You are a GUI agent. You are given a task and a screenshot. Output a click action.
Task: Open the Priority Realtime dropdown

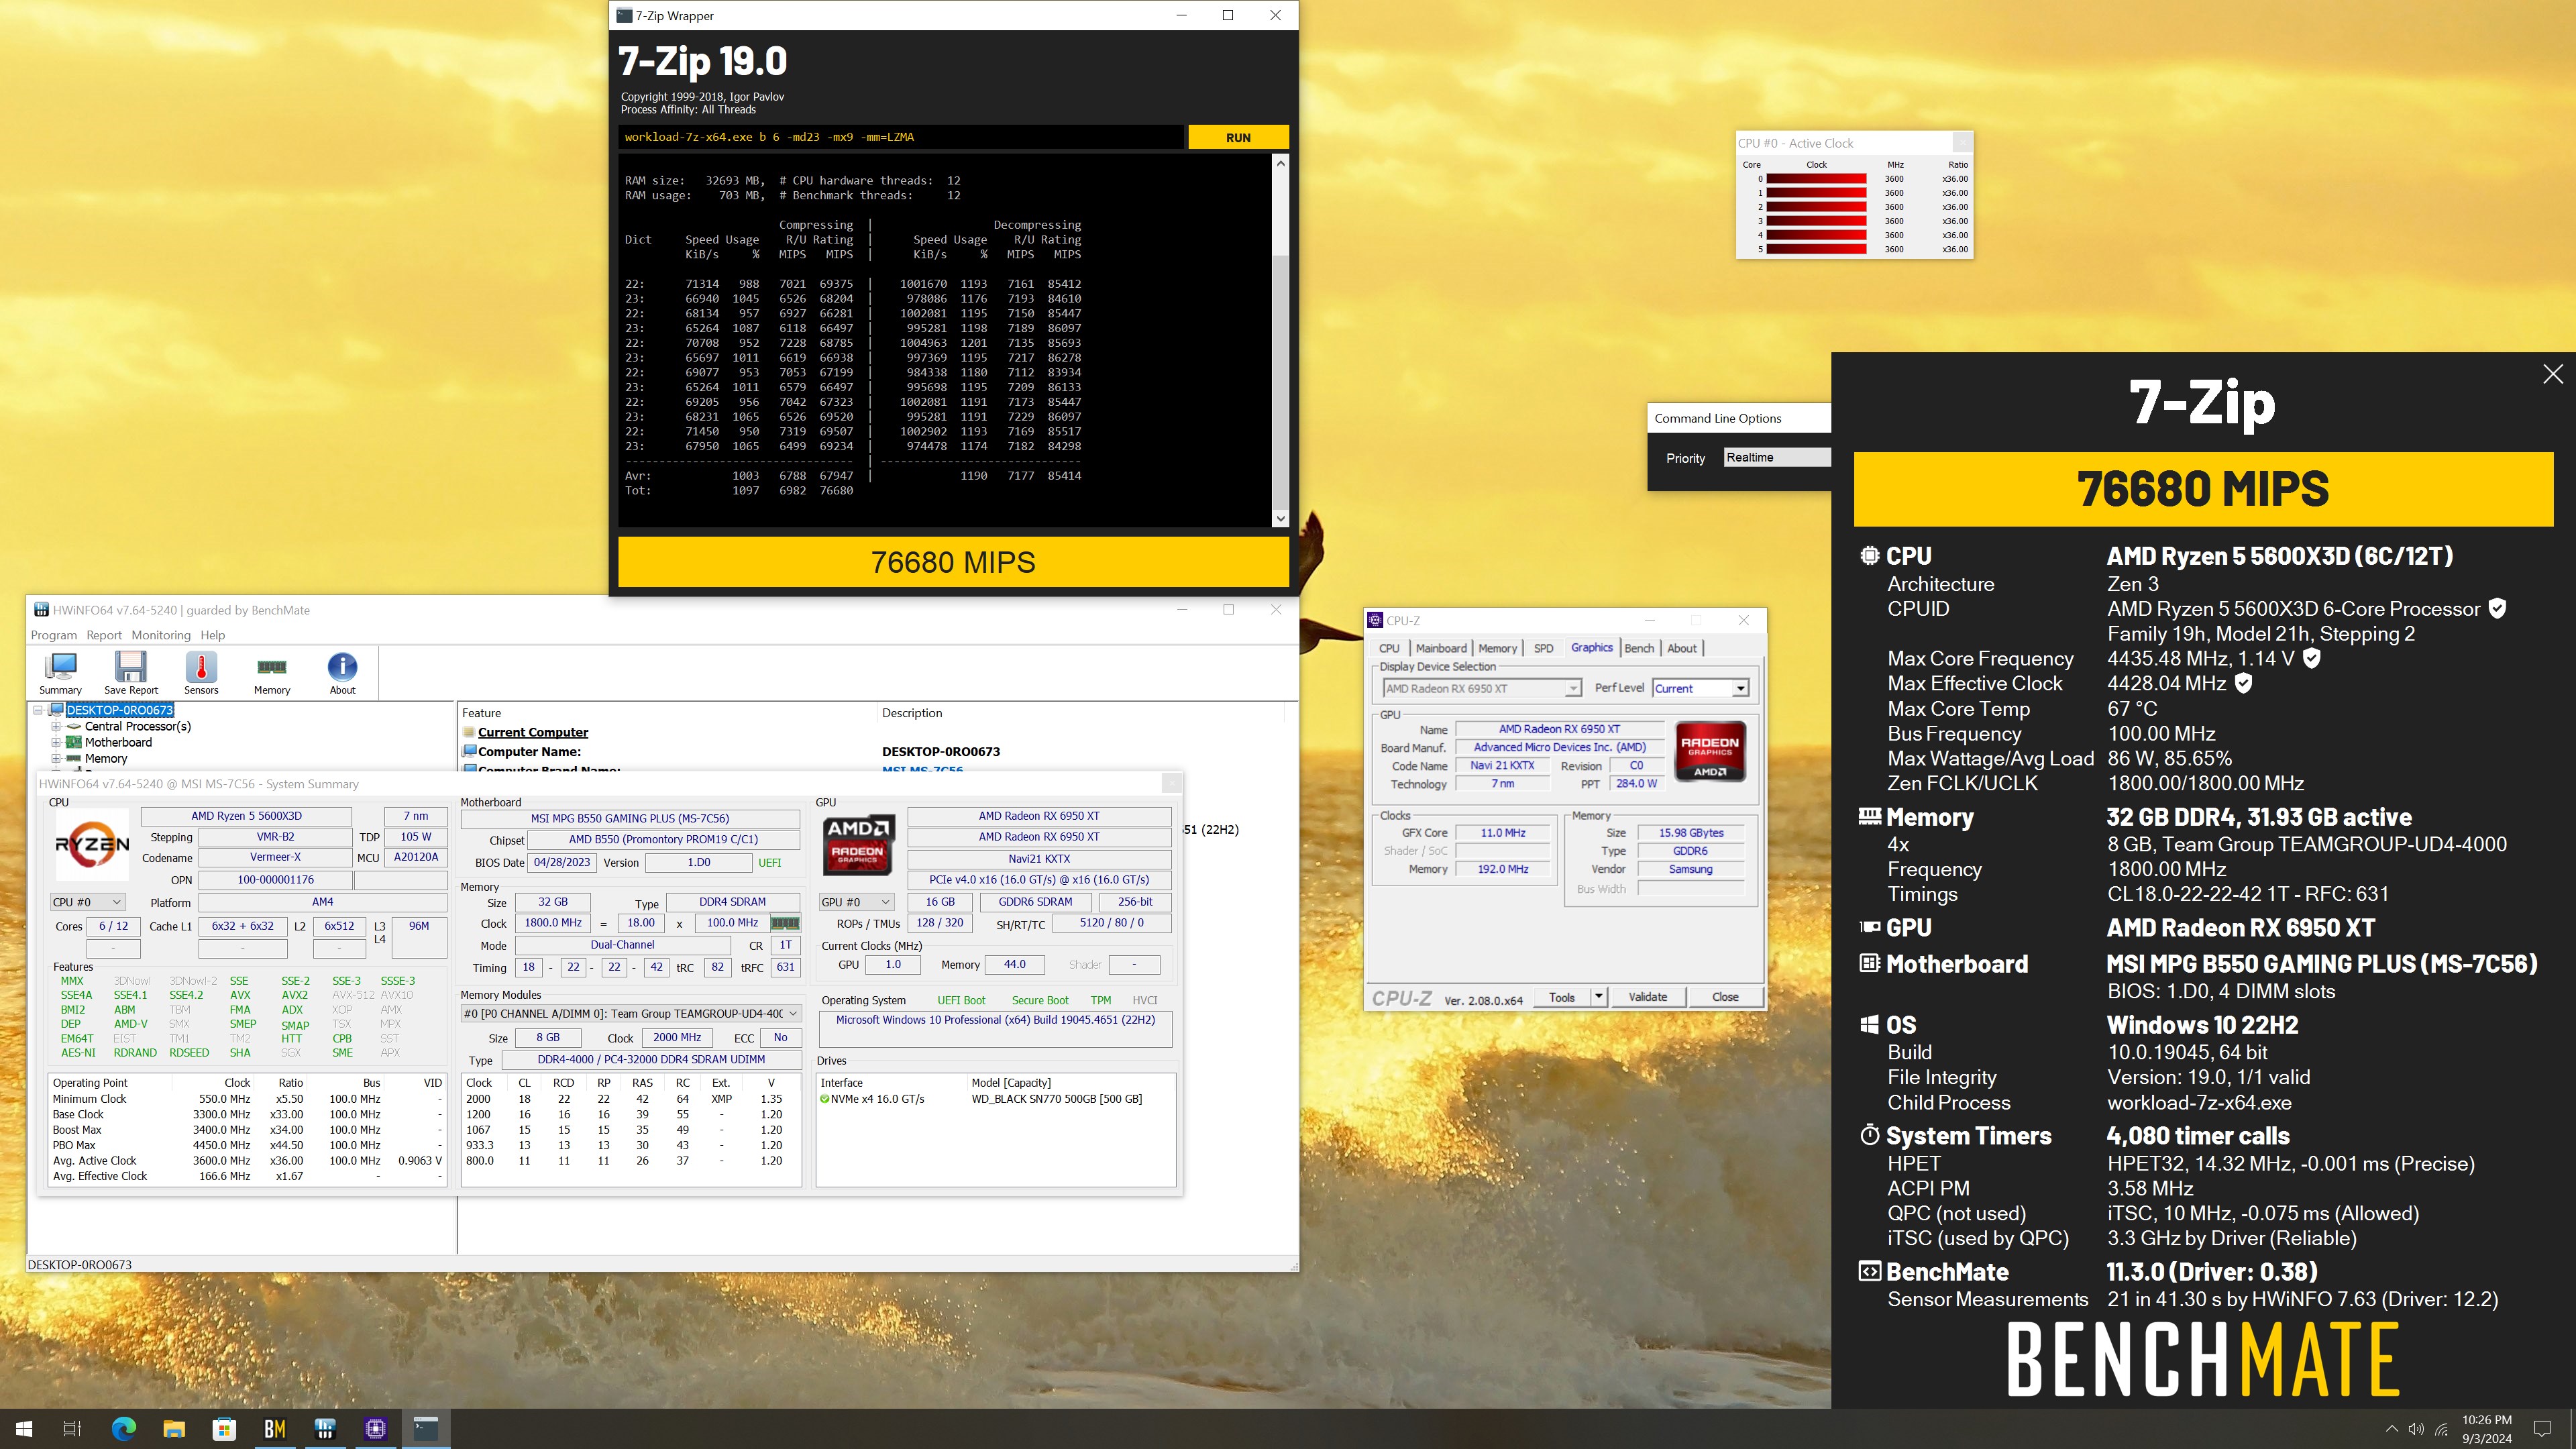point(1778,457)
